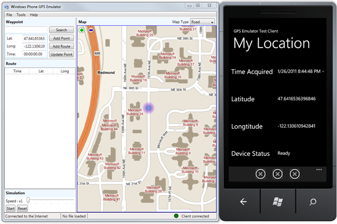Screen dimensions: 337x224
Task: Click the Add Route button
Action: (x=62, y=46)
